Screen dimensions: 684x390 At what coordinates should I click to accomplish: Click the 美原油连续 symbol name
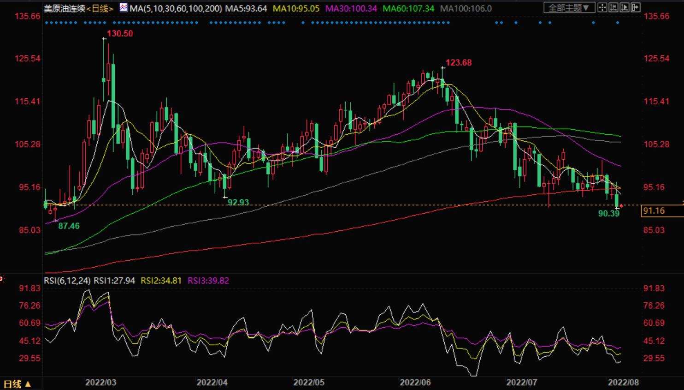pyautogui.click(x=65, y=8)
